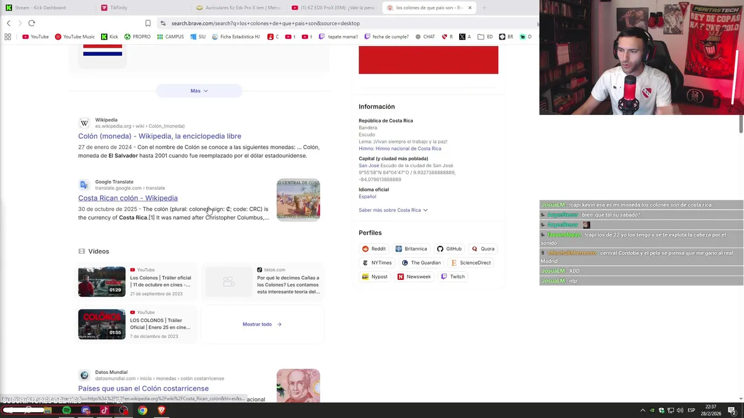Open Himno nacional de Costa Rica link
The width and height of the screenshot is (744, 418).
point(408,149)
